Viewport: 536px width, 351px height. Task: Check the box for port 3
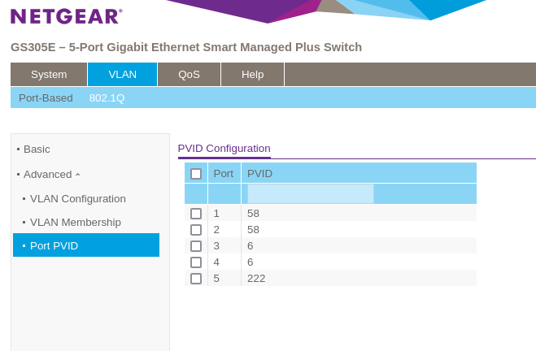pos(196,246)
